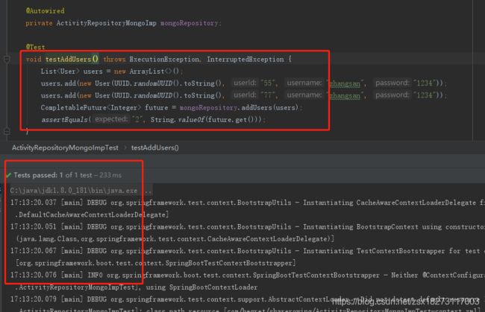Click the @Test annotation
485x312 pixels.
[x=35, y=47]
